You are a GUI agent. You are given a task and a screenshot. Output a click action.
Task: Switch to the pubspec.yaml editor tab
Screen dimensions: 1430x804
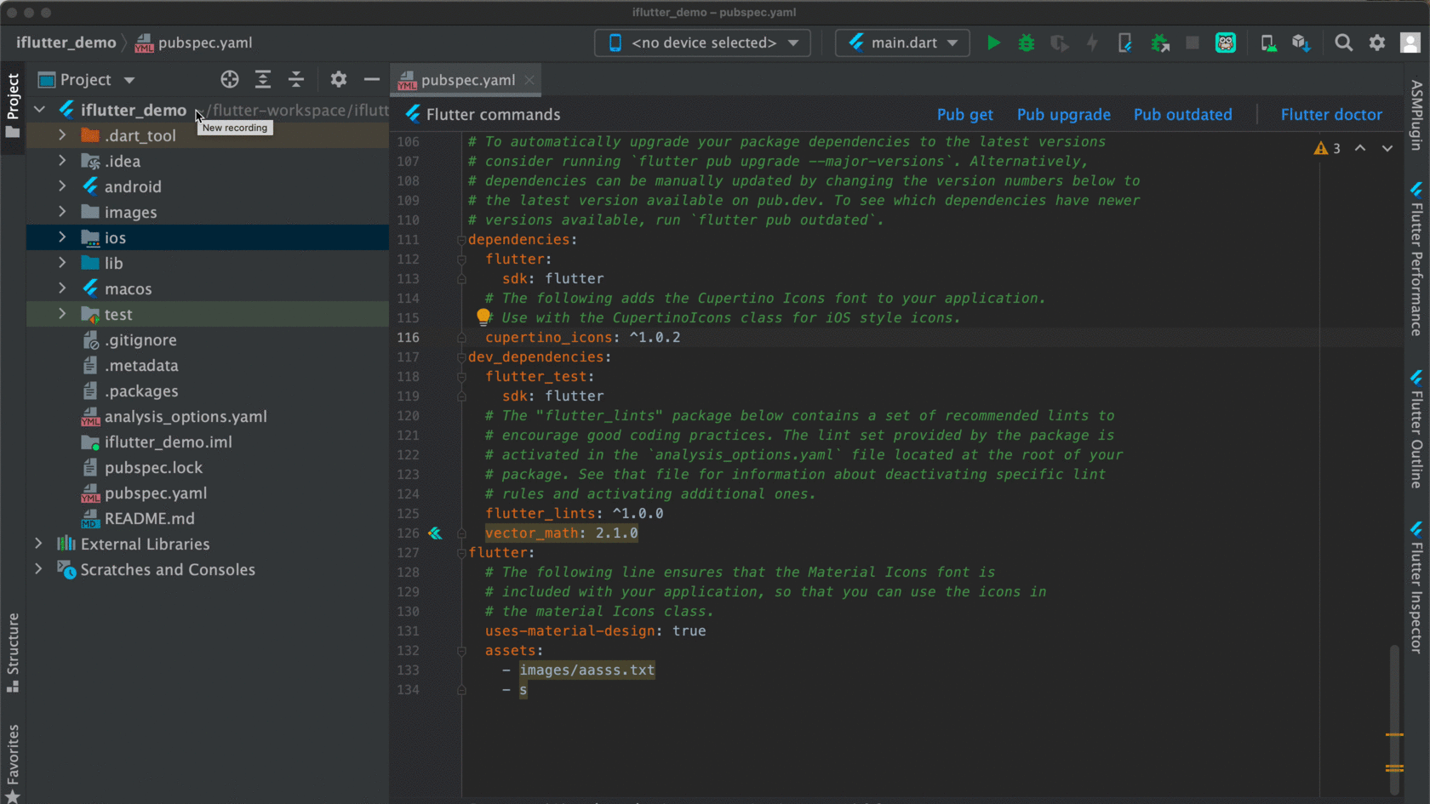pyautogui.click(x=467, y=79)
